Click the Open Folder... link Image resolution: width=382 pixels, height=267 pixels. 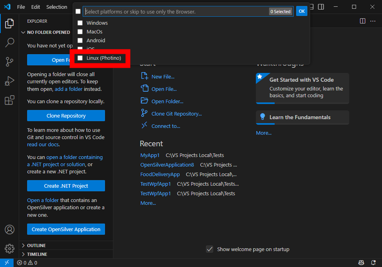(x=167, y=101)
